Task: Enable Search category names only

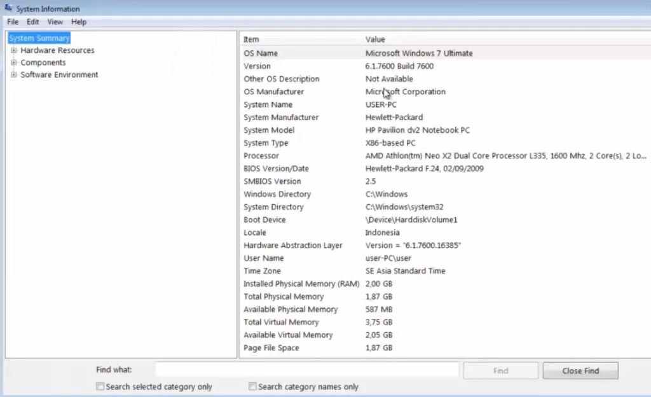Action: pyautogui.click(x=252, y=386)
